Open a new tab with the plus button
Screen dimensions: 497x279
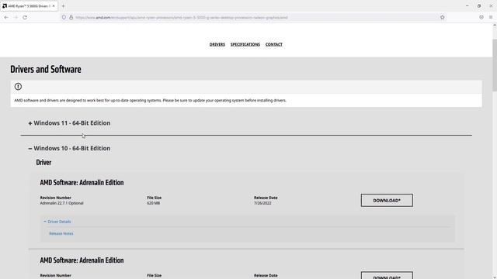(x=63, y=6)
